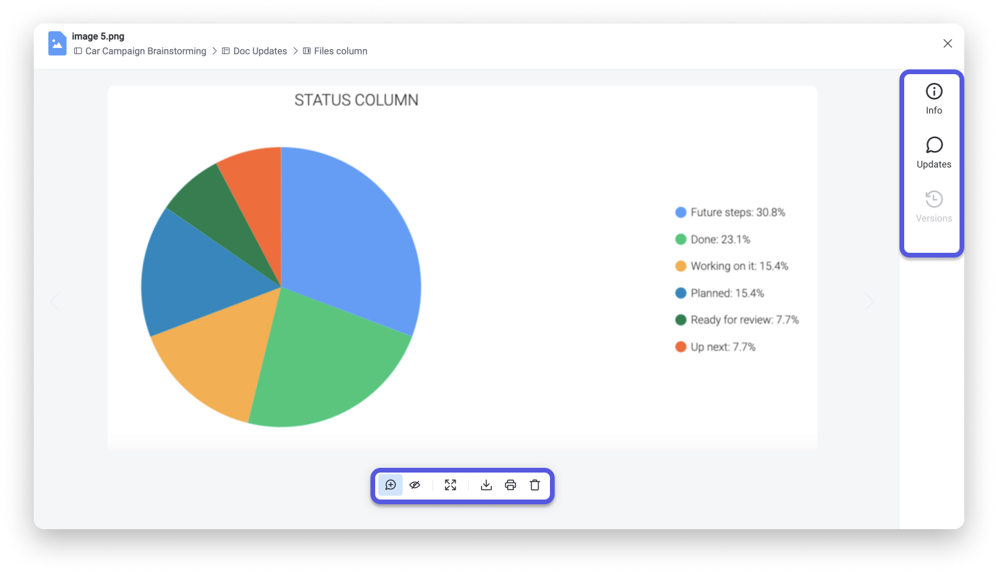Click the Ready for review: 7.7% legend label
The height and width of the screenshot is (573, 998).
pos(745,320)
